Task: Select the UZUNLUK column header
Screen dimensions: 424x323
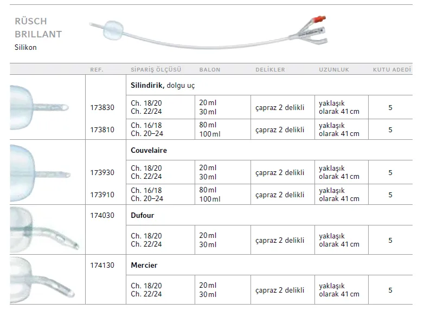Action: pyautogui.click(x=334, y=70)
